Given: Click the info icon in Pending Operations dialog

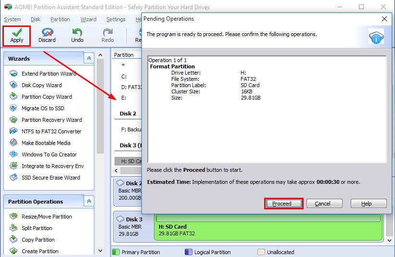Looking at the screenshot, I should [376, 37].
